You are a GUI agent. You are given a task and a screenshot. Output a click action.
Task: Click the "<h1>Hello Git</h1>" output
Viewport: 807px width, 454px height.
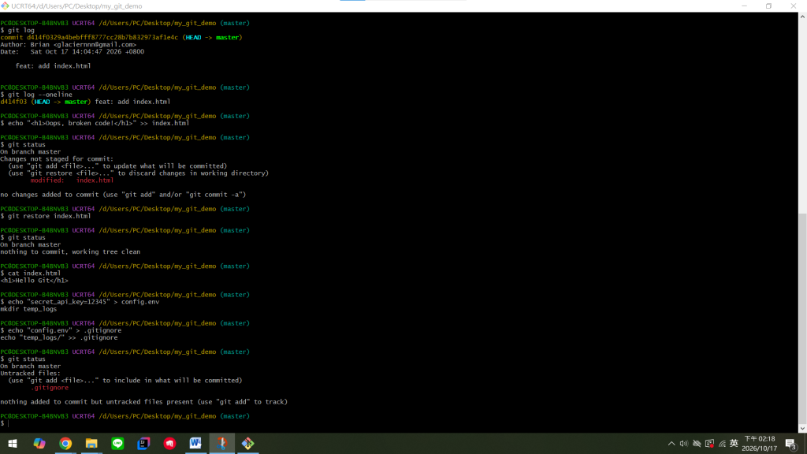(x=34, y=281)
